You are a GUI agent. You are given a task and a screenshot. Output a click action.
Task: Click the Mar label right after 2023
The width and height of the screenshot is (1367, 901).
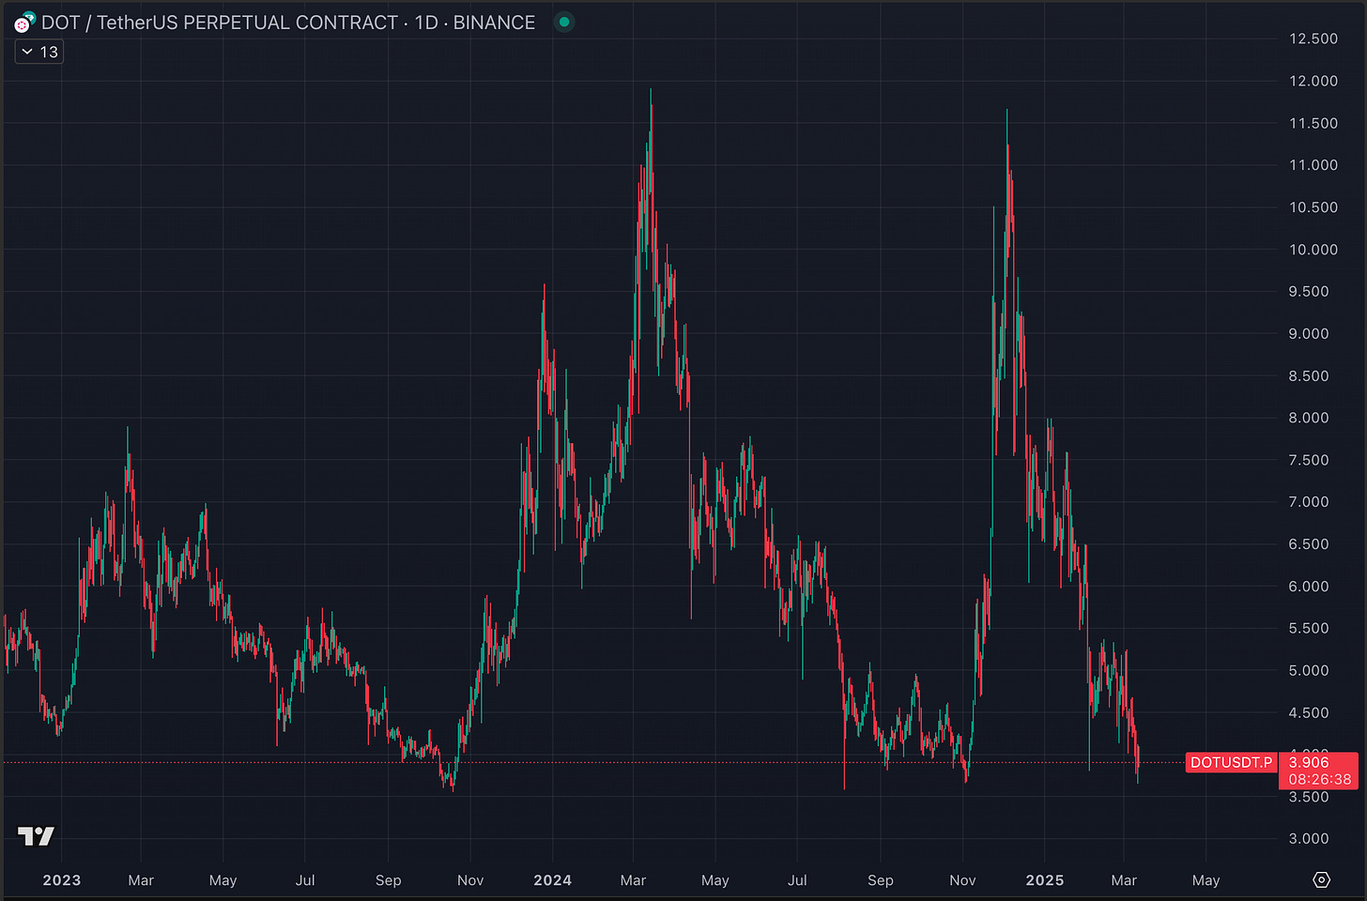(141, 880)
